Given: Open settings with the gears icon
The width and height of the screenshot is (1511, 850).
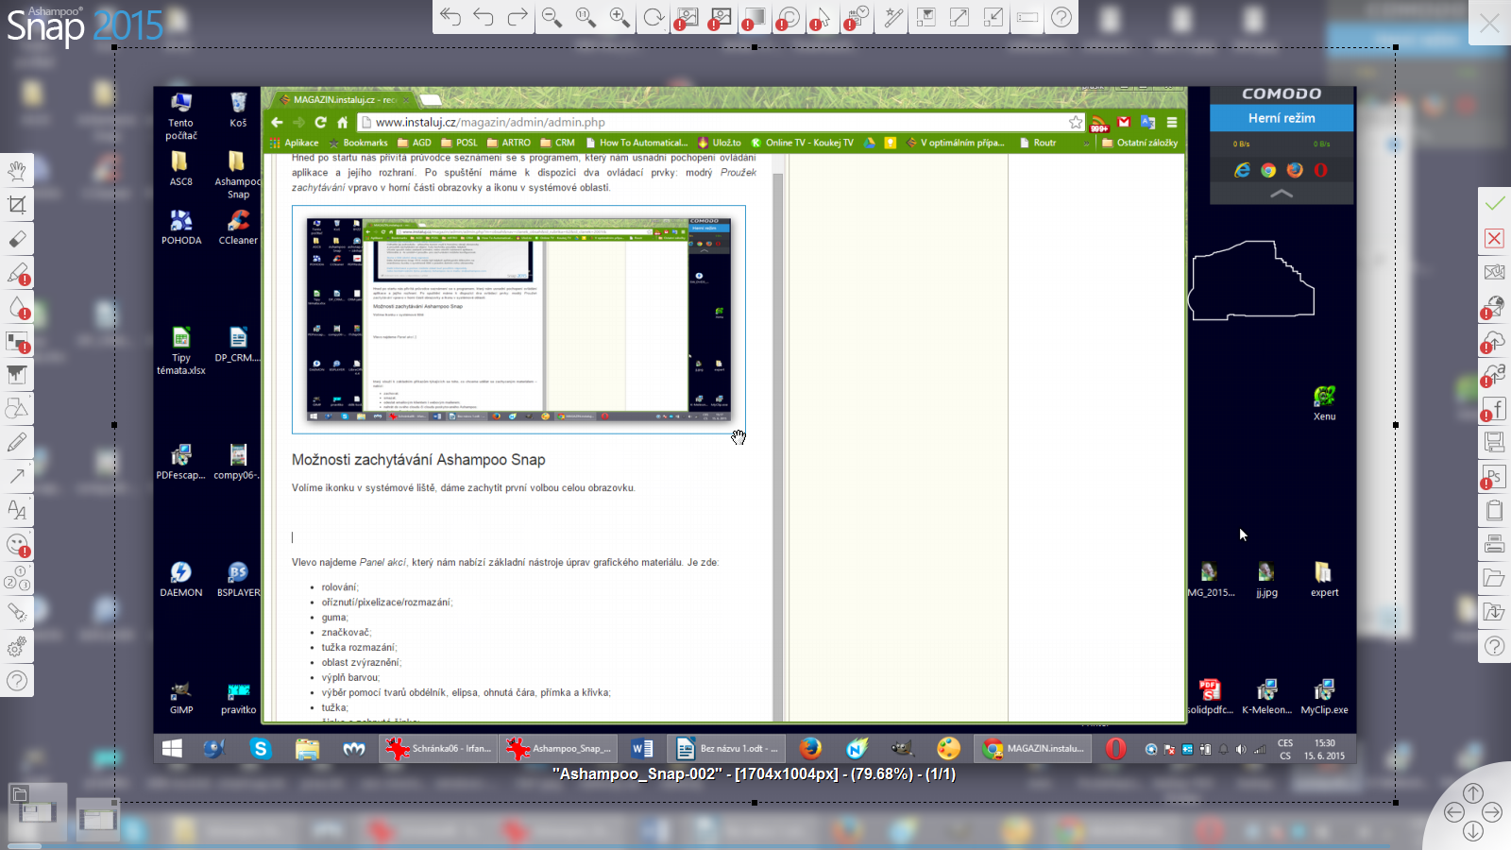Looking at the screenshot, I should (17, 647).
